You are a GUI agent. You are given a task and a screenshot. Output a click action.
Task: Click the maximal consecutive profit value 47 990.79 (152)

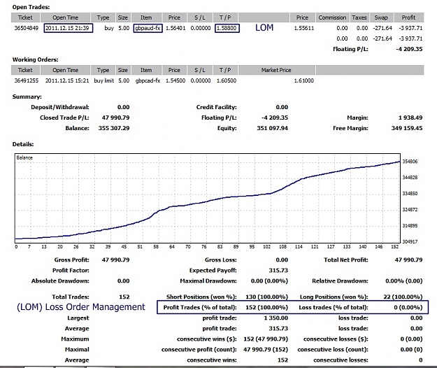click(266, 350)
